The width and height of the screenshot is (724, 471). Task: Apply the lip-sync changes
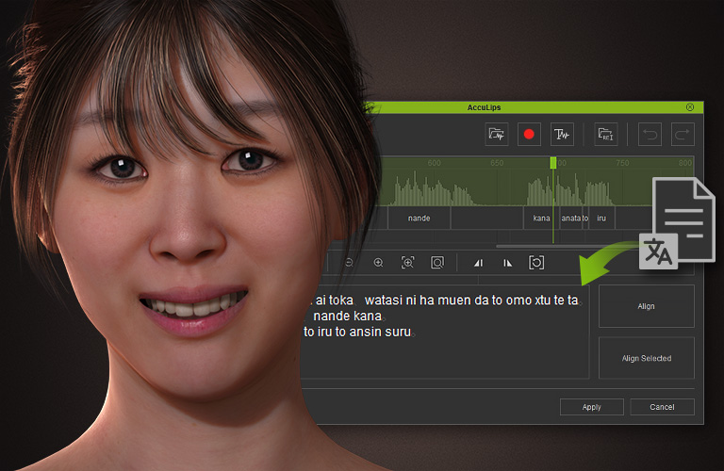(x=591, y=407)
